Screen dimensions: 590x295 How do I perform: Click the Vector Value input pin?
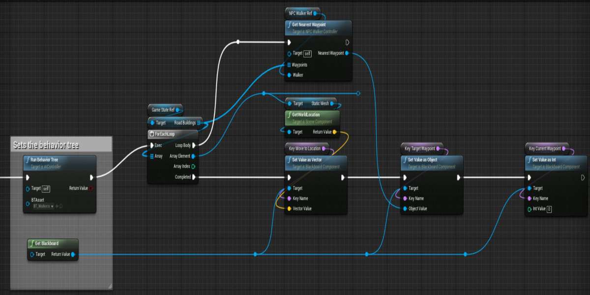289,209
